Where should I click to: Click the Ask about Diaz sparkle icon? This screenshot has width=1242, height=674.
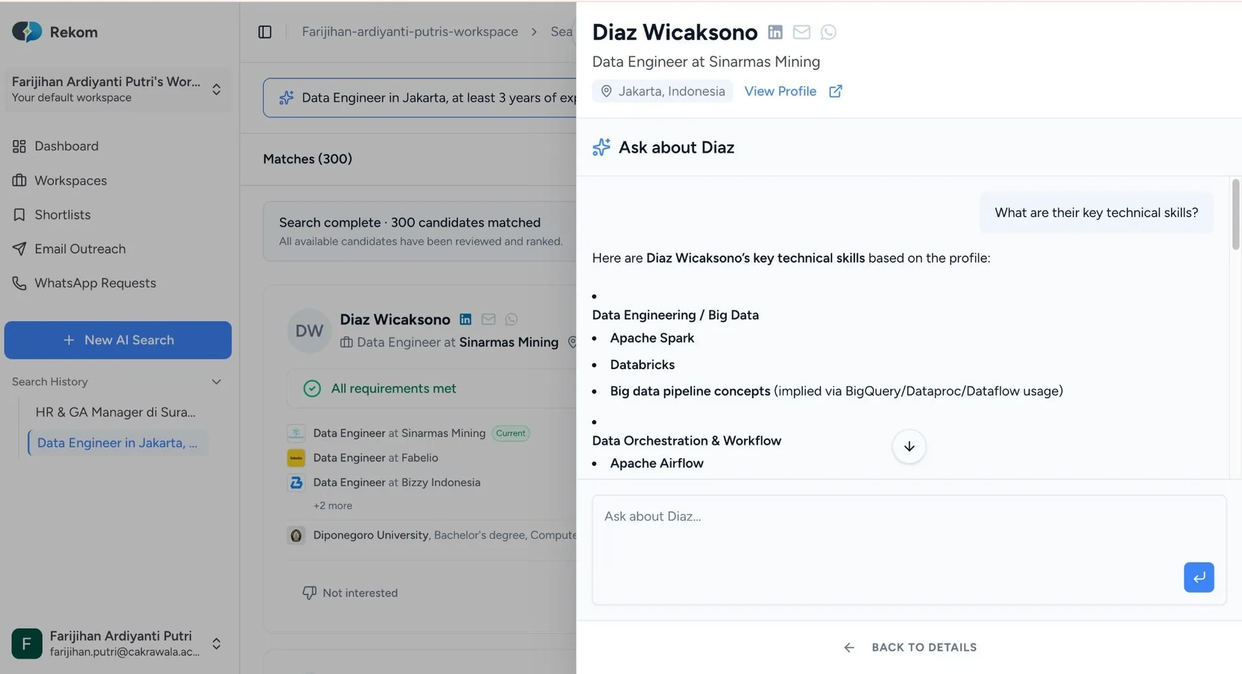coord(601,147)
